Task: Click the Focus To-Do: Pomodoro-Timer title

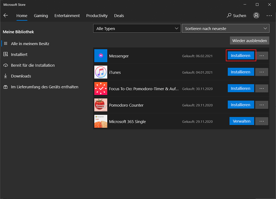Action: (144, 89)
